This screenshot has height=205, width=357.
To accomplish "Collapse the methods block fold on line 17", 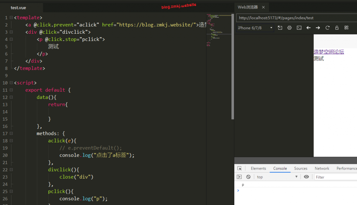I will (x=11, y=133).
